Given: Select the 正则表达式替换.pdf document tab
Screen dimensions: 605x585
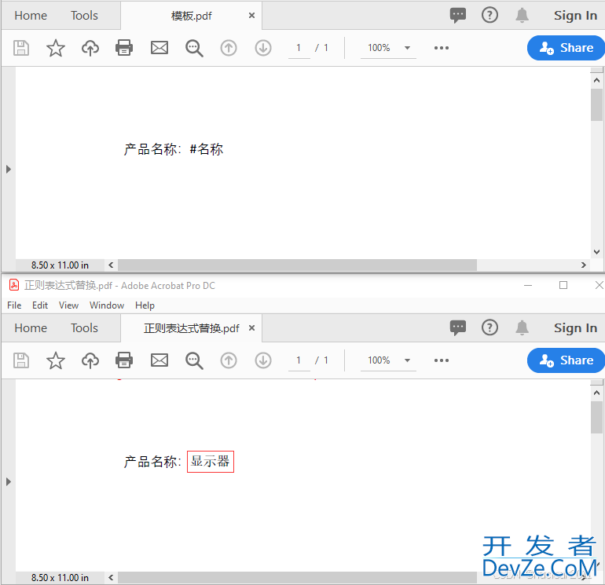Looking at the screenshot, I should point(192,328).
